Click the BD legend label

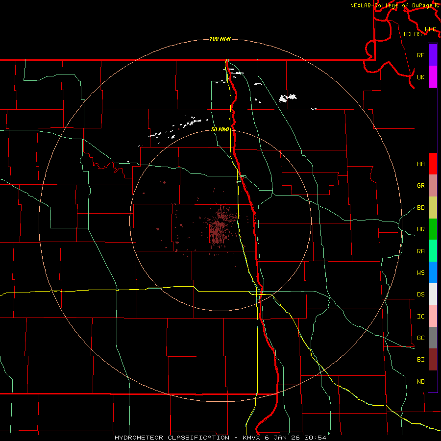[x=420, y=208]
